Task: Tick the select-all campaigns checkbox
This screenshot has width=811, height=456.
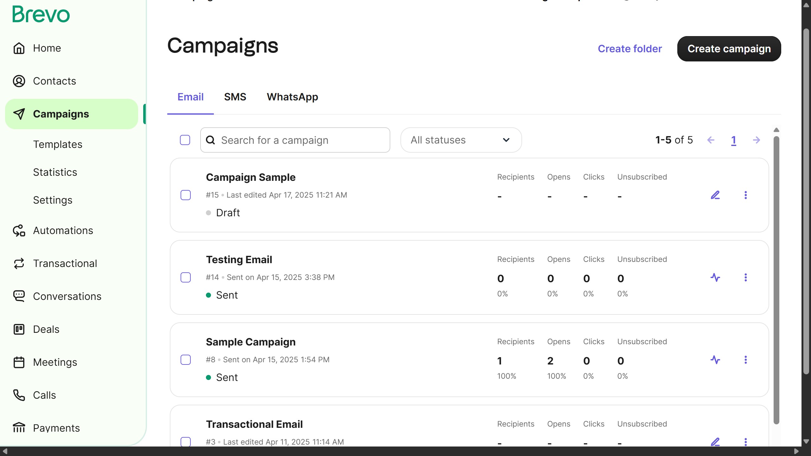Action: pyautogui.click(x=185, y=140)
